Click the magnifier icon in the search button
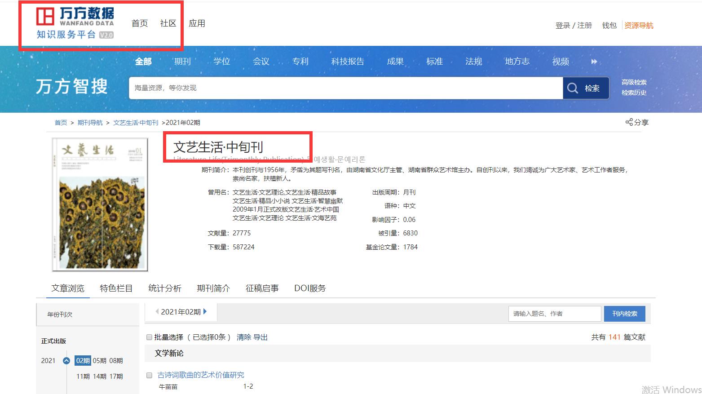 pos(574,88)
